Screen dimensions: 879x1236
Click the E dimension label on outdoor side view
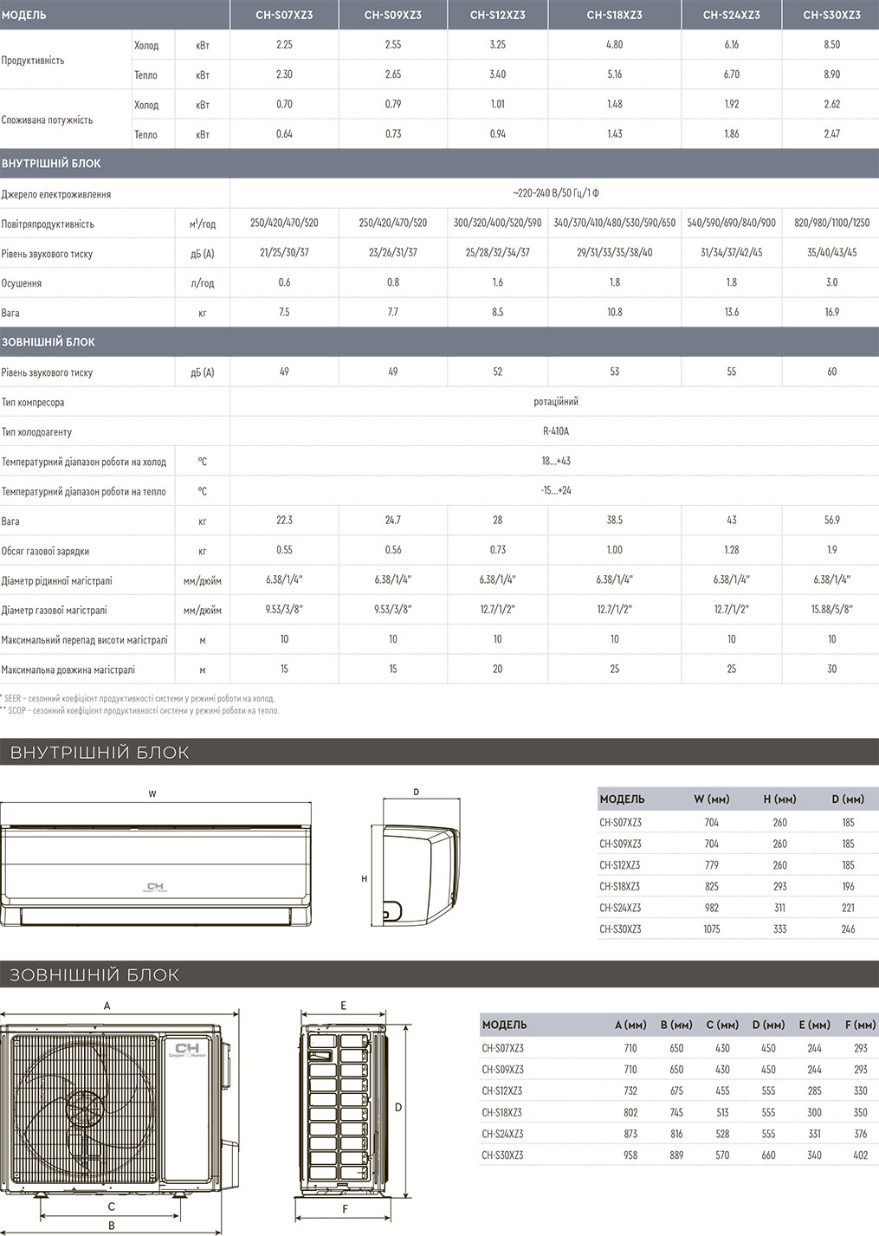pos(344,1006)
